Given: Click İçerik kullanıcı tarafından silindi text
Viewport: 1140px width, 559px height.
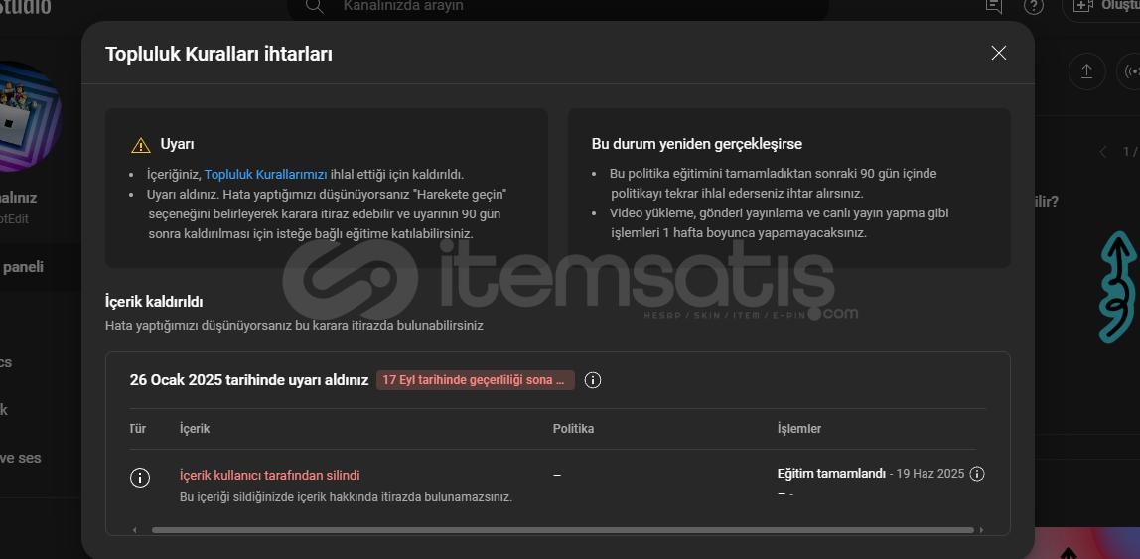Looking at the screenshot, I should (270, 476).
